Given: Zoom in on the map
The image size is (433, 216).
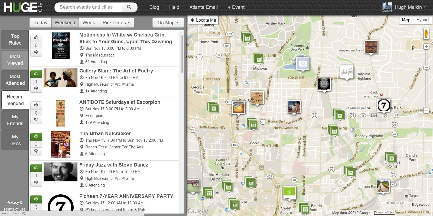Looking at the screenshot, I should (426, 46).
